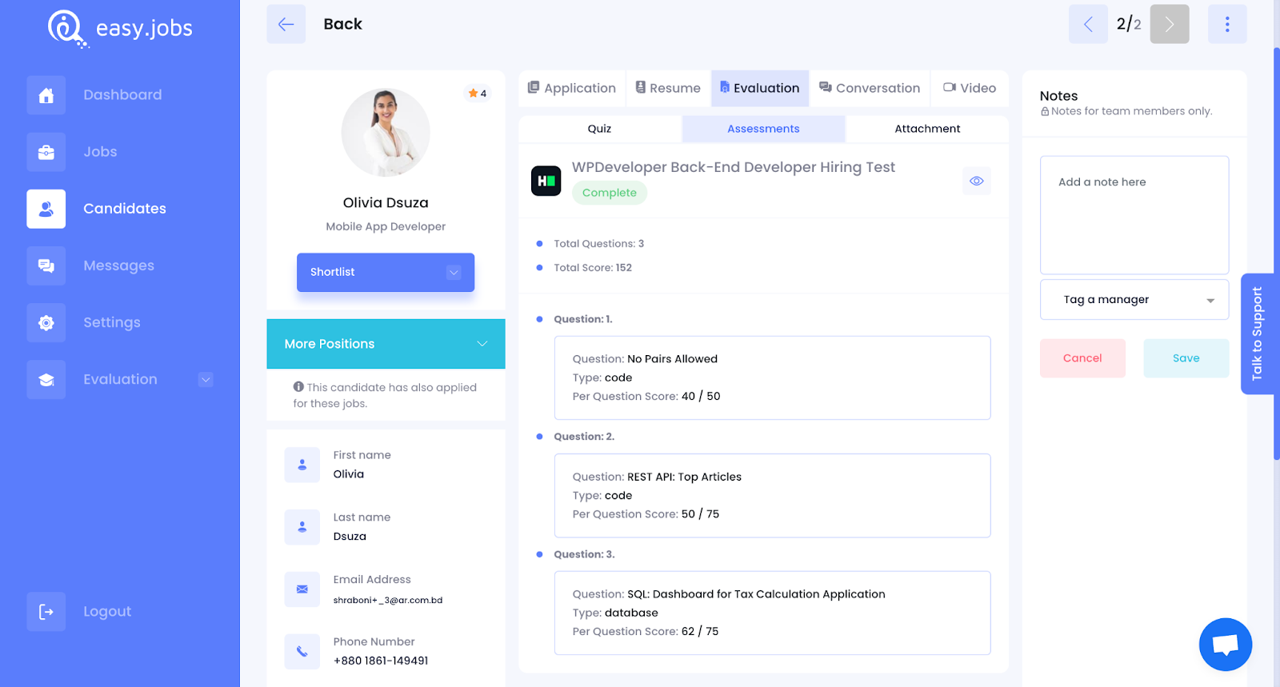This screenshot has height=687, width=1280.
Task: Click Olivia Dsuza's profile photo
Action: pyautogui.click(x=386, y=133)
